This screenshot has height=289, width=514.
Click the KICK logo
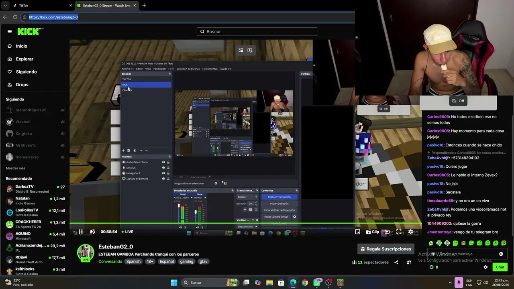[x=30, y=32]
